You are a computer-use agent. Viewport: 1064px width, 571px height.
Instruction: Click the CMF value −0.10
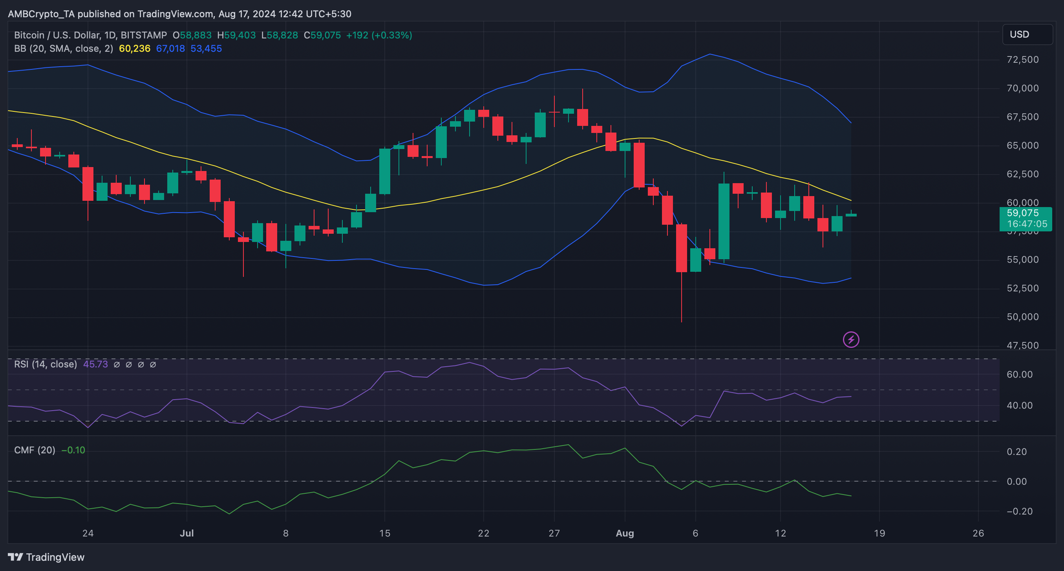pos(73,450)
